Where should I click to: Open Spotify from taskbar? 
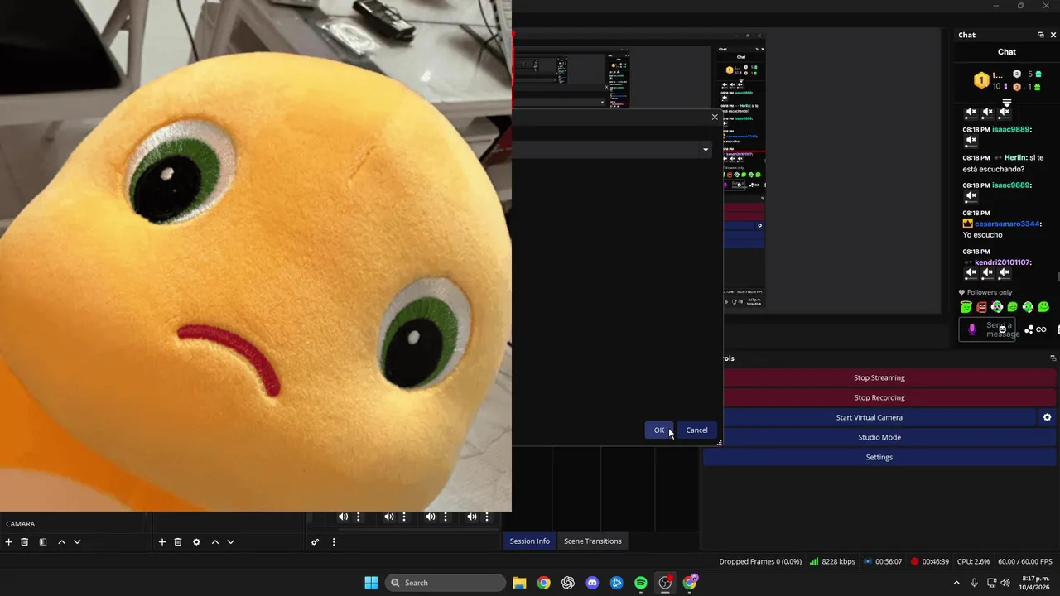[x=641, y=583]
